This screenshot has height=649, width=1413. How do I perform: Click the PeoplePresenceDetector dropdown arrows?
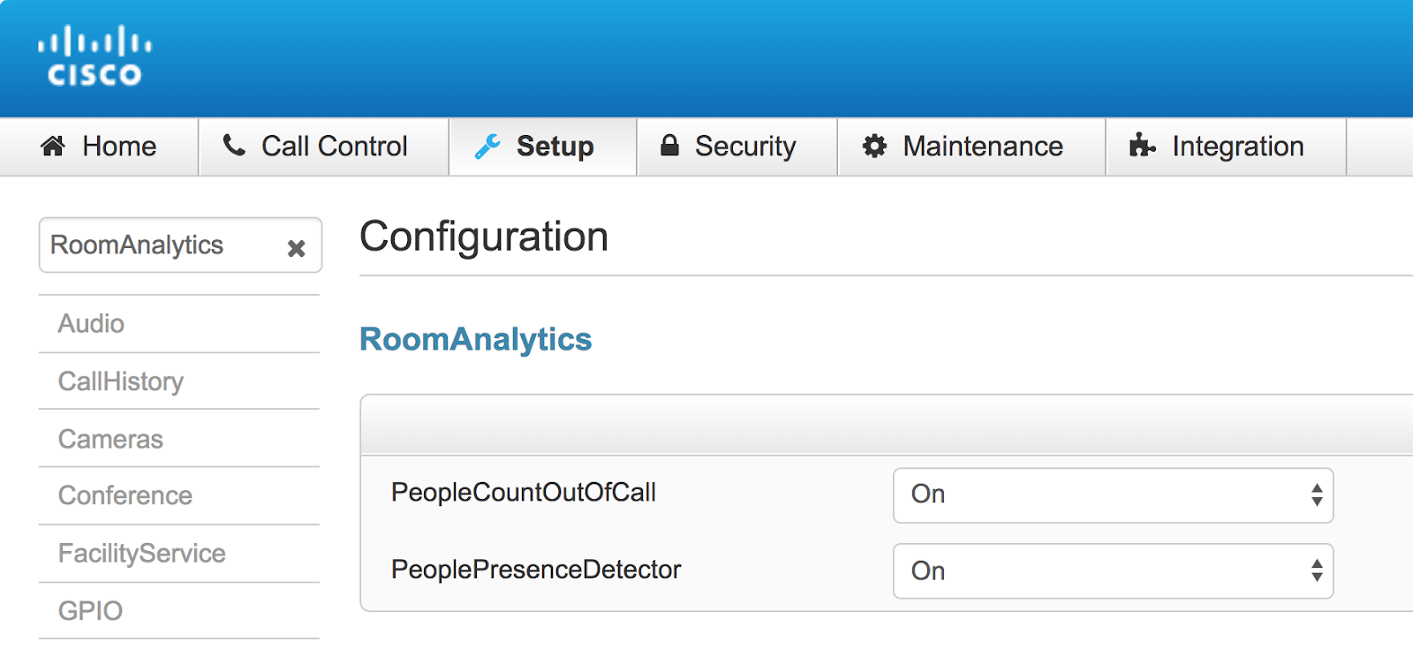point(1317,570)
